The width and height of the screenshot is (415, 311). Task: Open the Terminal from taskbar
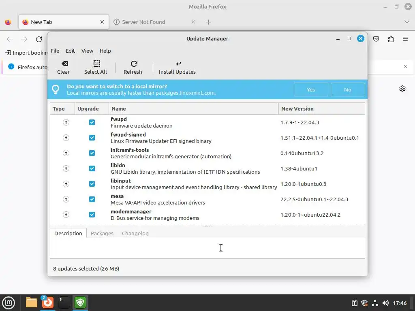click(x=64, y=302)
